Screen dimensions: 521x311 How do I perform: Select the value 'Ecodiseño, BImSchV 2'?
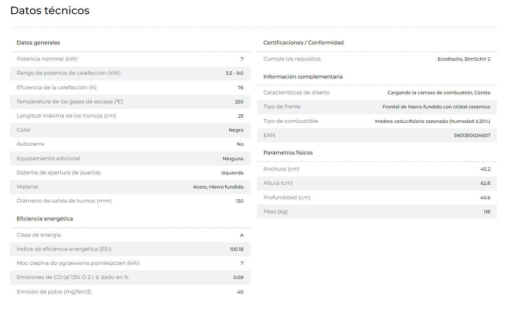coord(464,59)
